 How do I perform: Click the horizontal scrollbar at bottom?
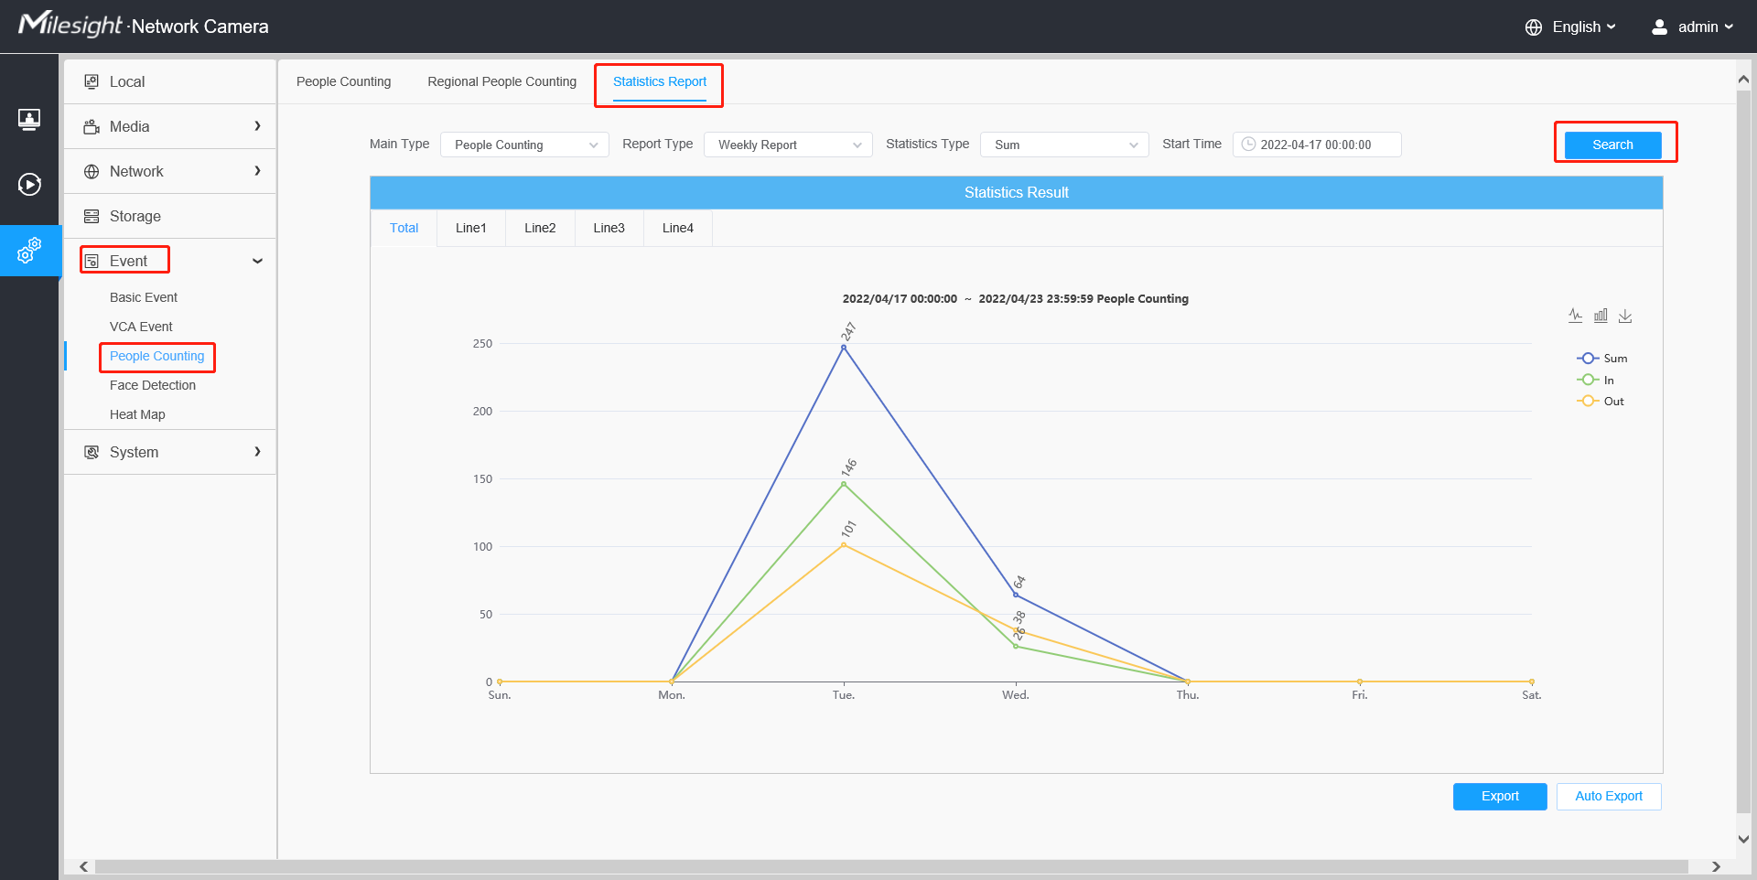(x=891, y=866)
